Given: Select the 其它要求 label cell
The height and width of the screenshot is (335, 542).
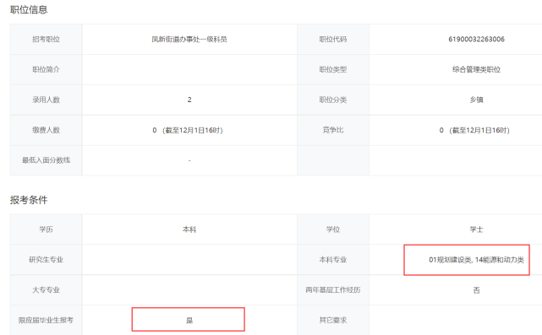Looking at the screenshot, I should pos(333,320).
